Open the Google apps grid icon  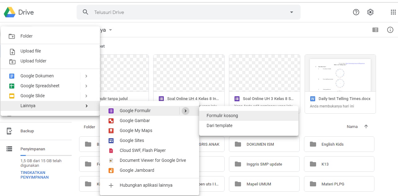(x=393, y=12)
